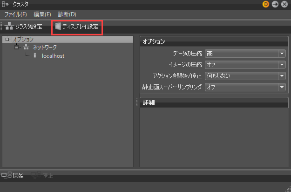The image size is (291, 192).
Task: Click the arrow icon in title bar
Action: 275,4
